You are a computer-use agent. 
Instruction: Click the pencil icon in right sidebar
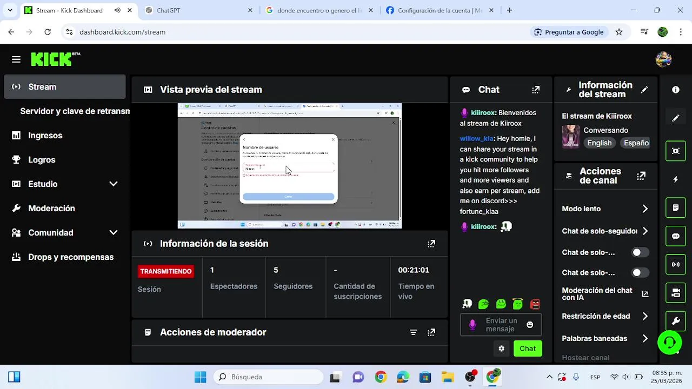coord(676,118)
